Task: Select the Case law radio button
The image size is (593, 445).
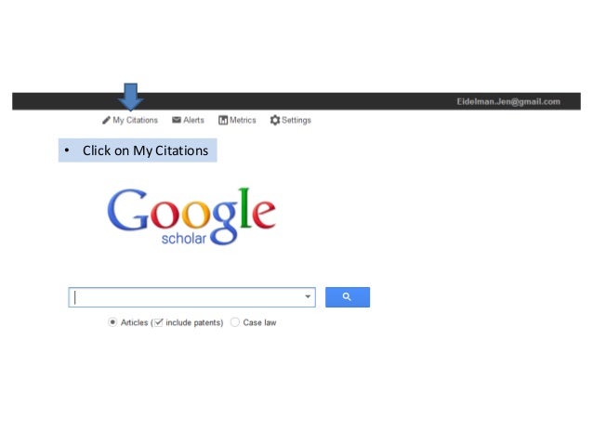Action: [x=235, y=322]
